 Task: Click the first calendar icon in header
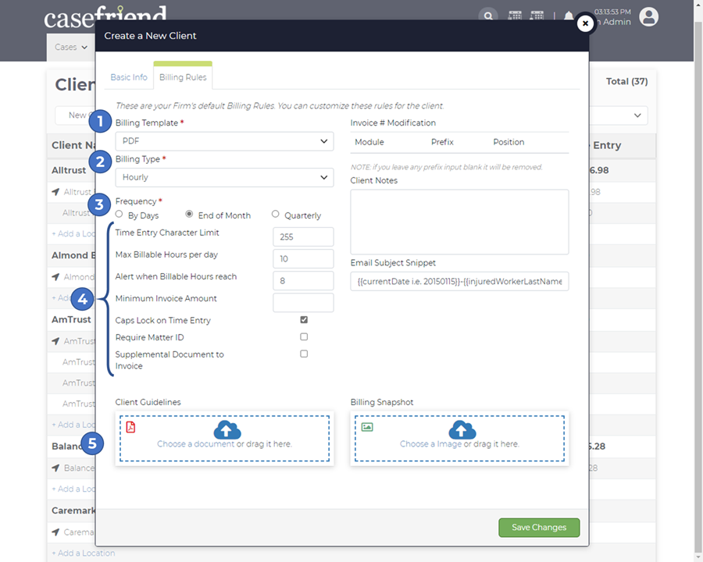click(515, 16)
